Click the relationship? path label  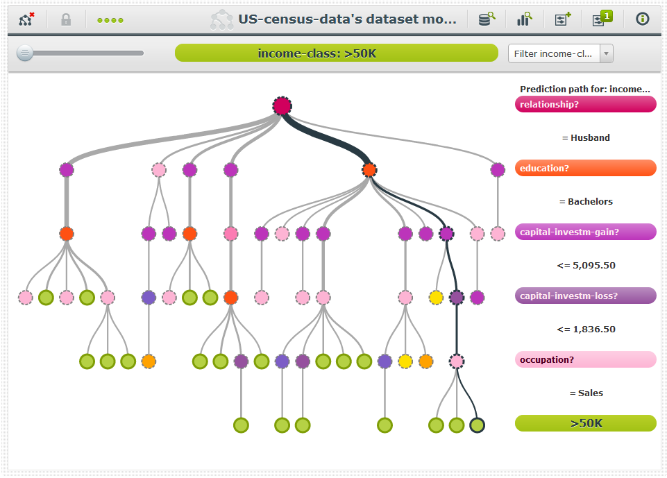585,104
